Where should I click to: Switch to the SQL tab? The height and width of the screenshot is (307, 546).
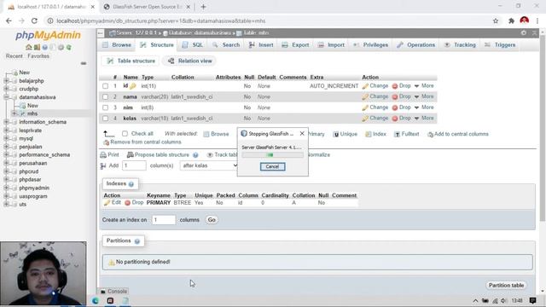point(193,45)
